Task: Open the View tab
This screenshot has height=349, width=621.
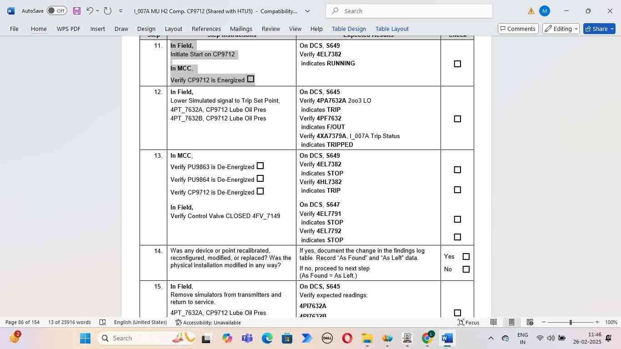Action: coord(295,29)
